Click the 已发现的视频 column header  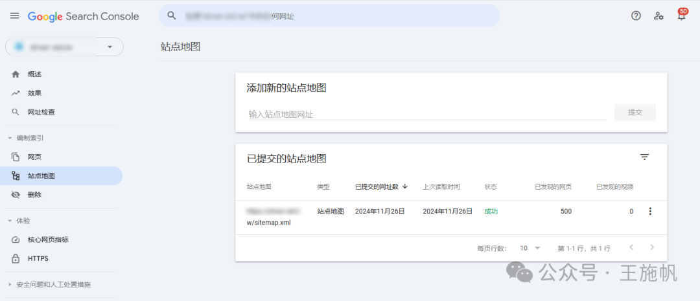(x=614, y=187)
